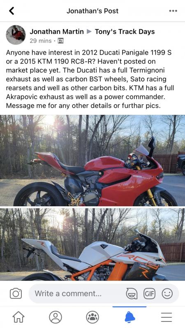Screen dimensions: 185x328
Task: View the red Ducati Panigale photo
Action: point(92,160)
